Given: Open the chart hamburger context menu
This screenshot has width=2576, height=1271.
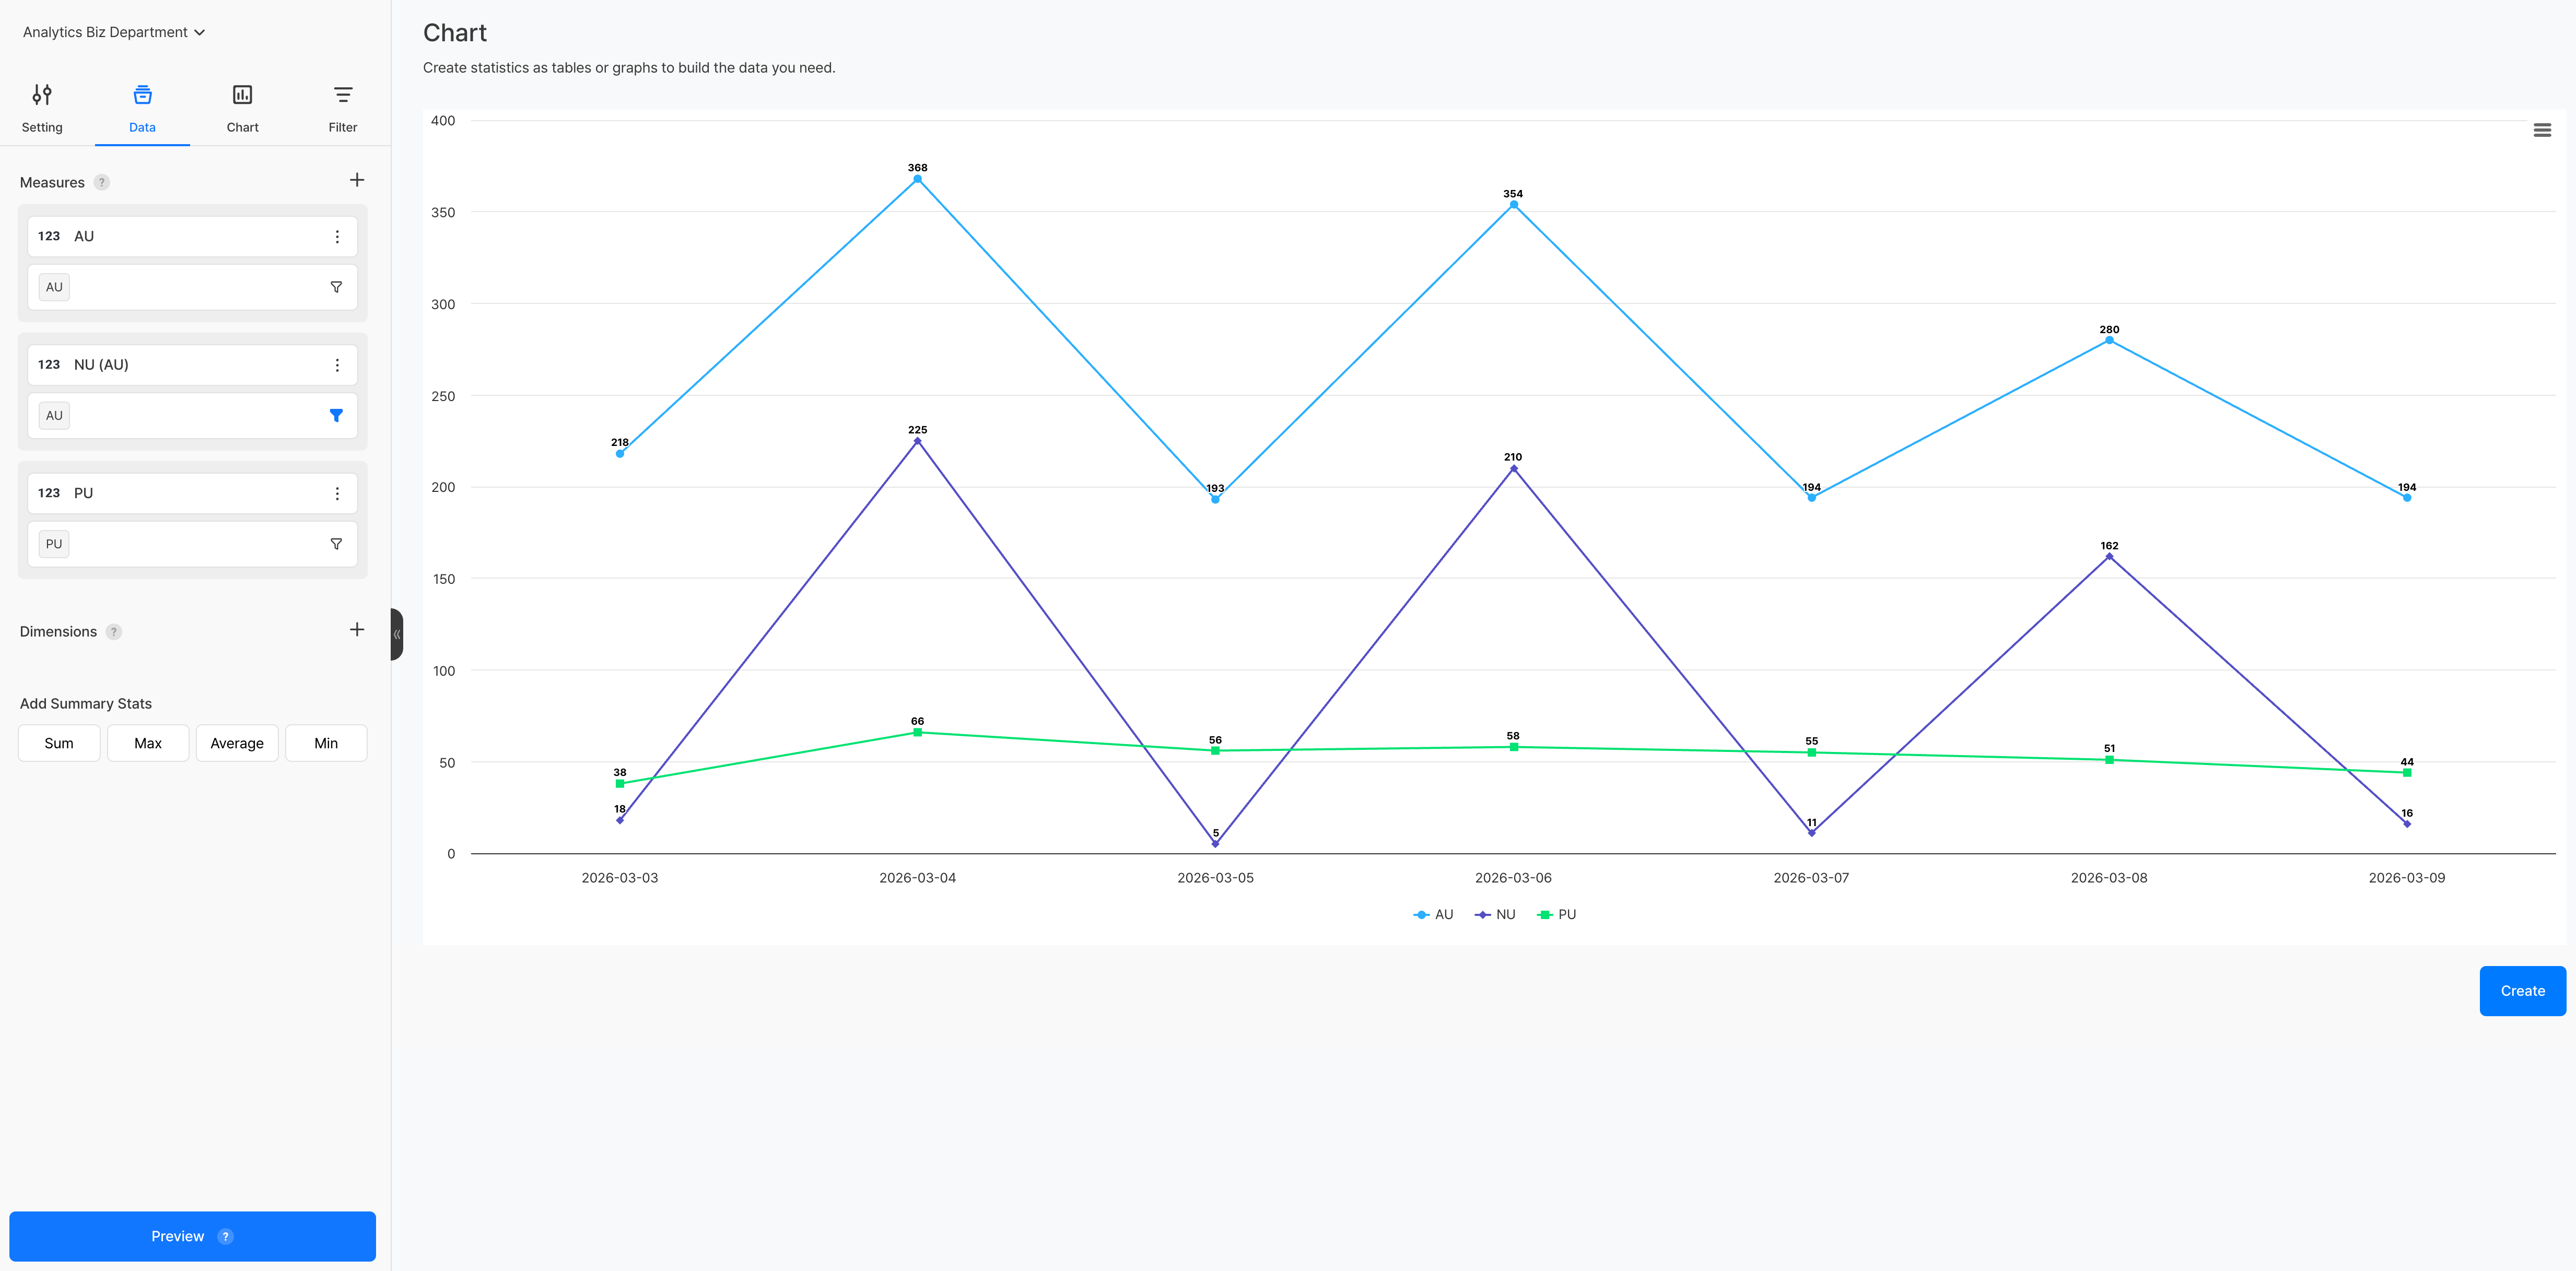Looking at the screenshot, I should click(2541, 130).
